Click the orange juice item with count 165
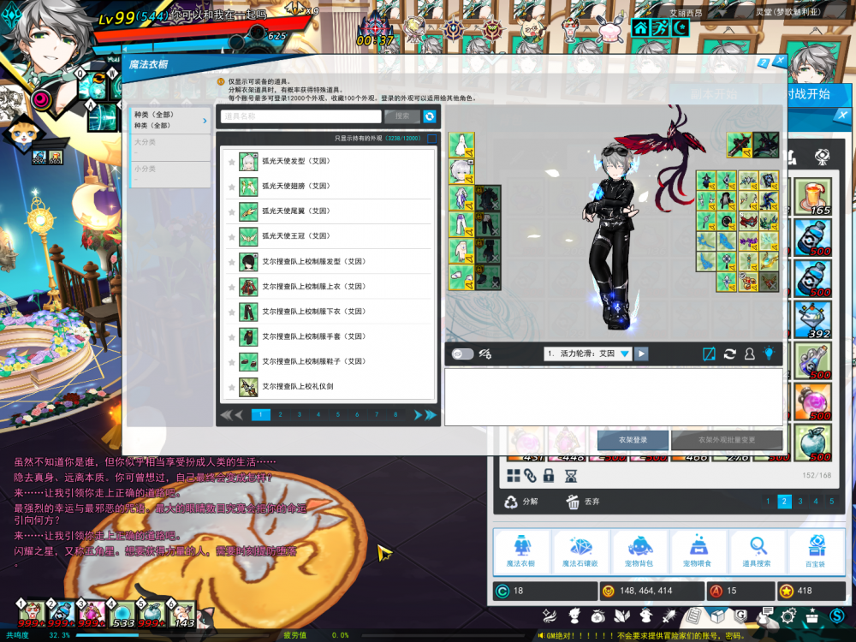This screenshot has height=642, width=856. 813,197
